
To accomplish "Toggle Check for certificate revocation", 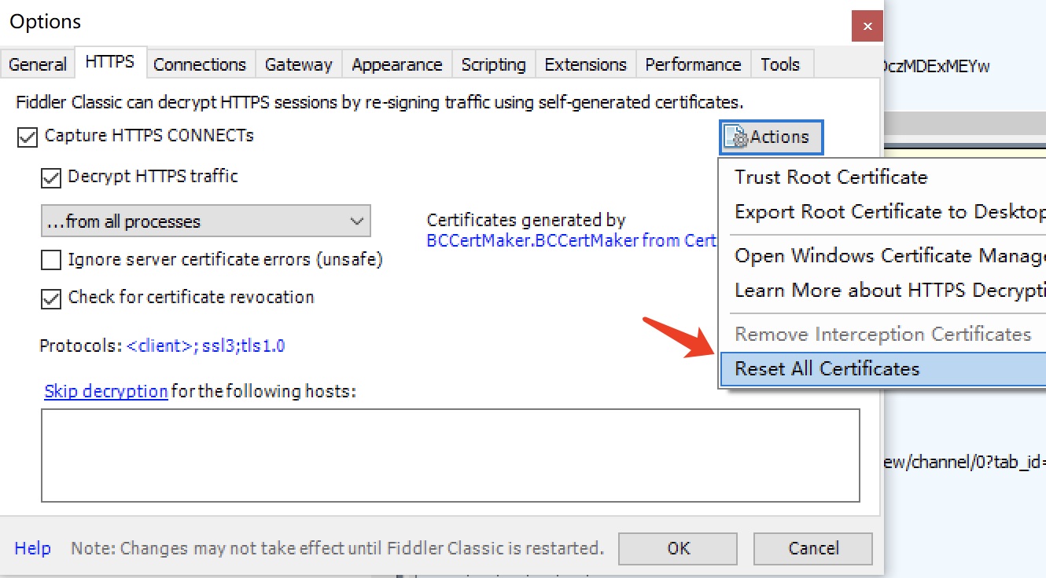I will point(51,298).
